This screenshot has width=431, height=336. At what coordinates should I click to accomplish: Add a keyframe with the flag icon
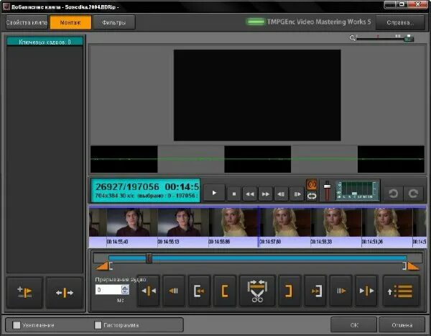point(24,293)
